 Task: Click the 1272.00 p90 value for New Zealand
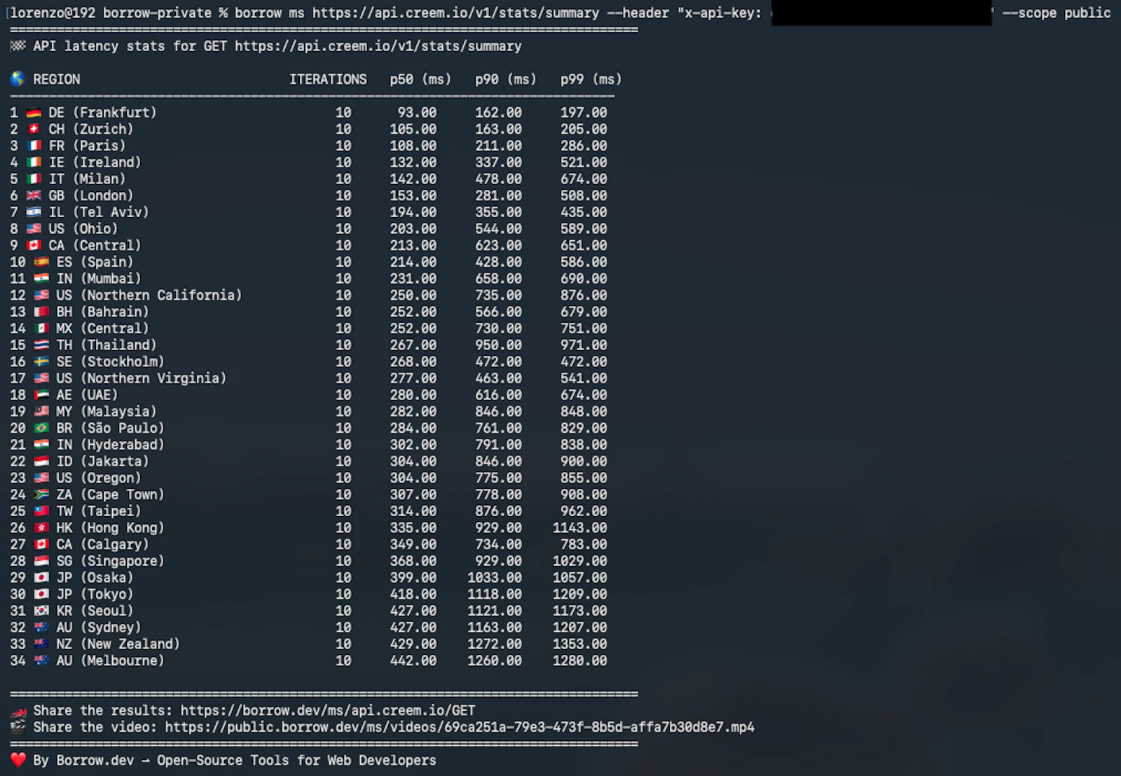[x=495, y=644]
